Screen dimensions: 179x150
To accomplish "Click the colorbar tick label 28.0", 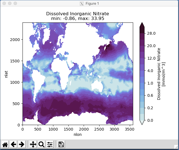I will pos(151,33).
